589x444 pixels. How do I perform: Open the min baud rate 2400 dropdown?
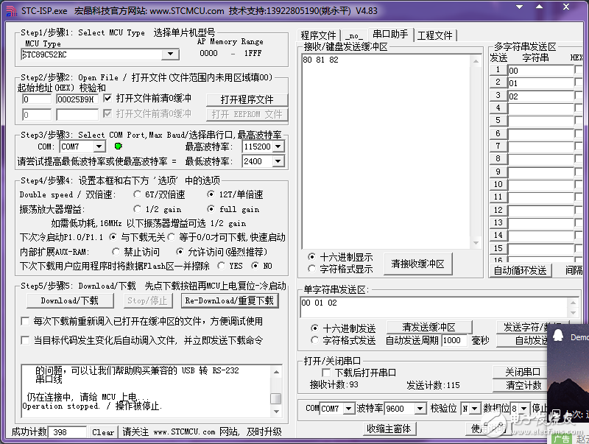click(278, 161)
